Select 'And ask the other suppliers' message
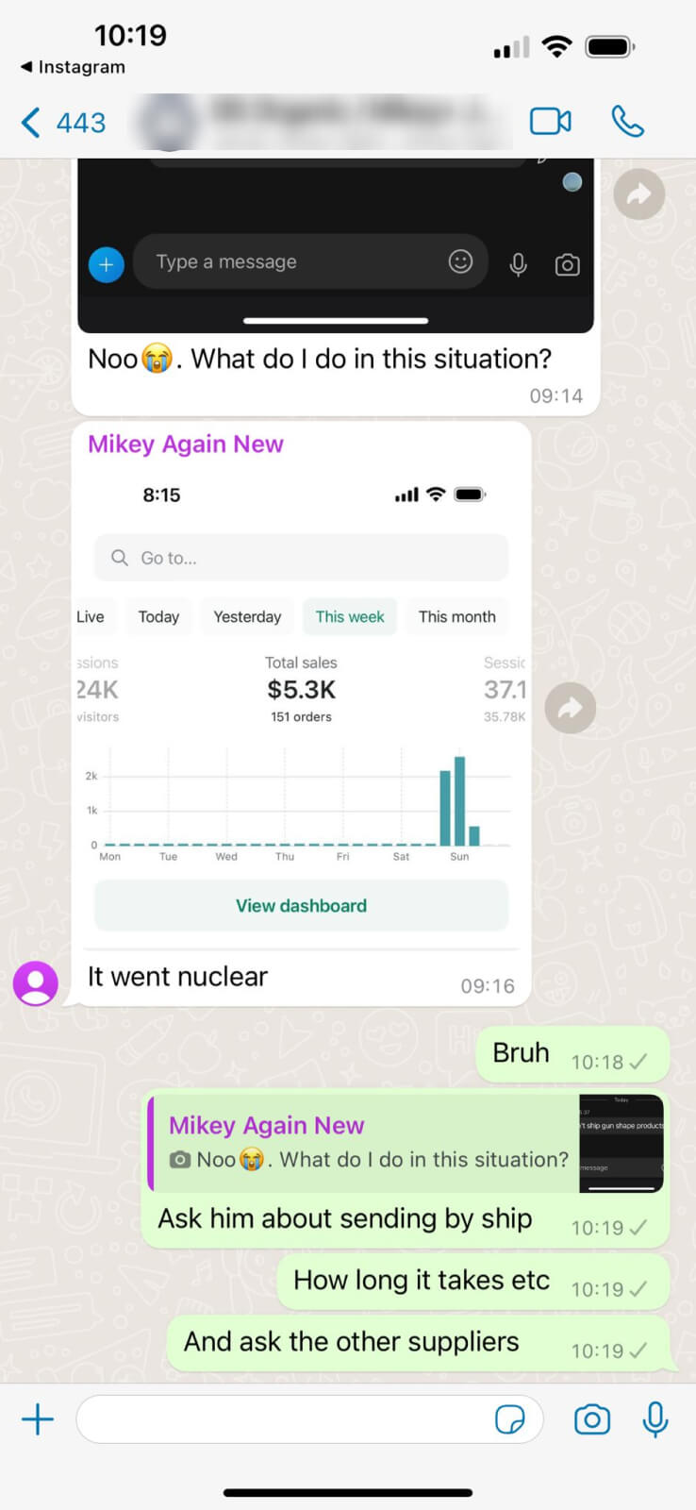Viewport: 696px width, 1510px height. click(419, 1344)
